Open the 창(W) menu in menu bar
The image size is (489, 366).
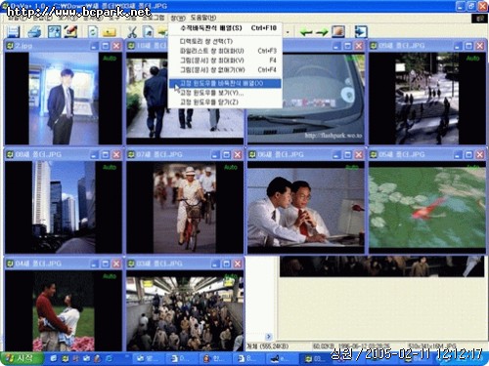tap(178, 18)
